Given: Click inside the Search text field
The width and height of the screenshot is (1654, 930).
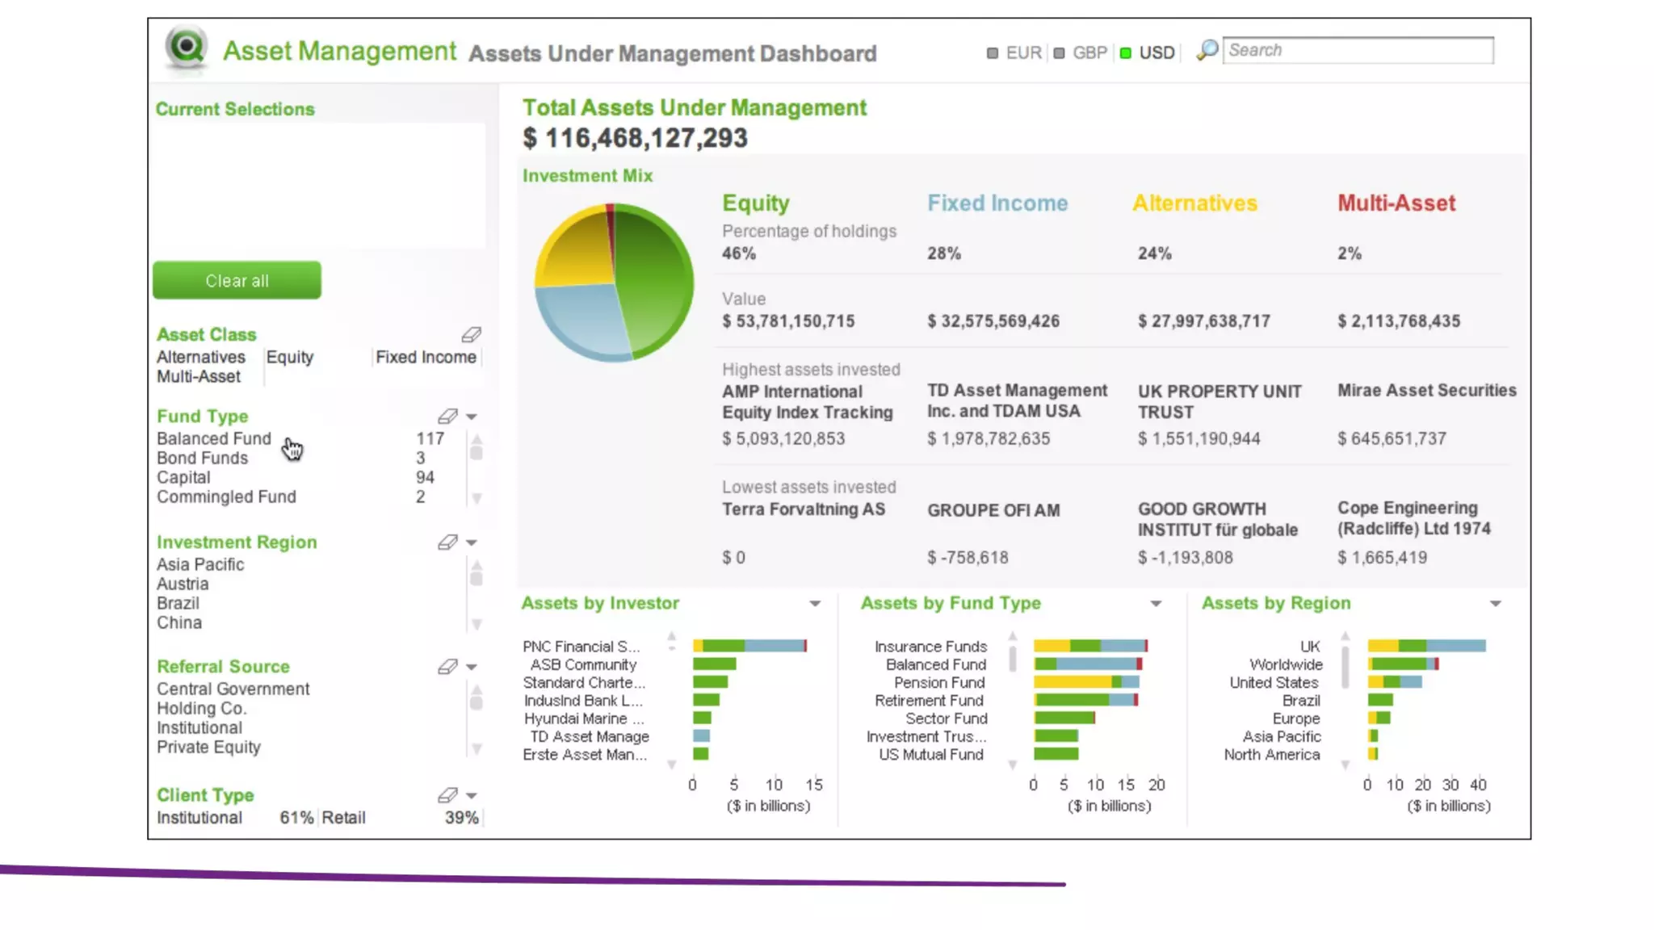Looking at the screenshot, I should coord(1357,50).
